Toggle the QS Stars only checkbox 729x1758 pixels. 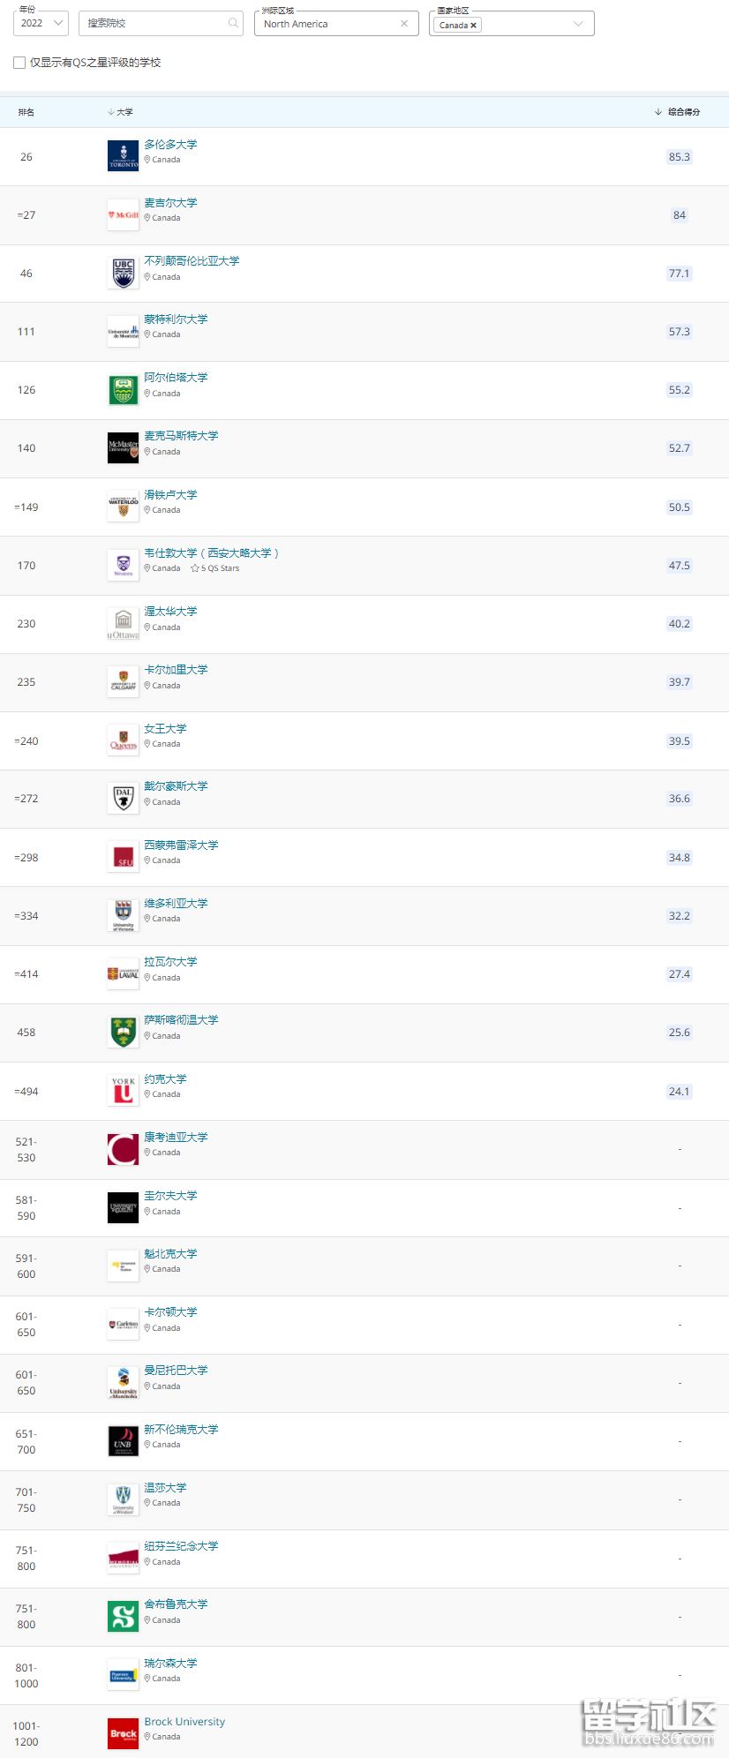(x=19, y=63)
